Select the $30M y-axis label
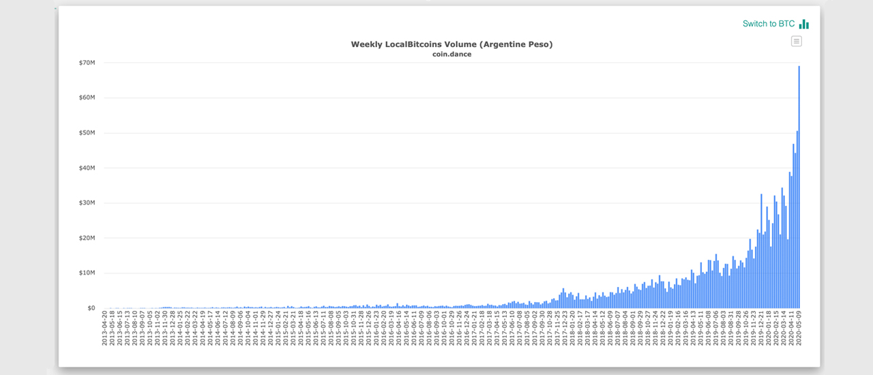 [87, 203]
